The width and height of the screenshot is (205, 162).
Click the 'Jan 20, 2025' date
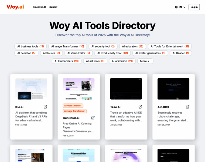(116, 125)
